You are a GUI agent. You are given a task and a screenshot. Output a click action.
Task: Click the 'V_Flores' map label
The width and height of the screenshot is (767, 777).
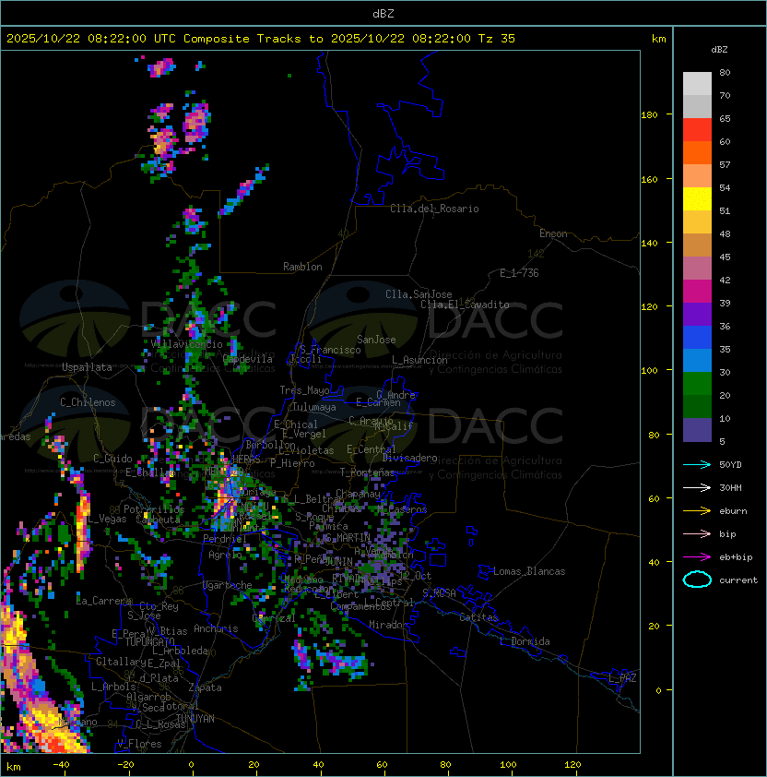(x=139, y=744)
